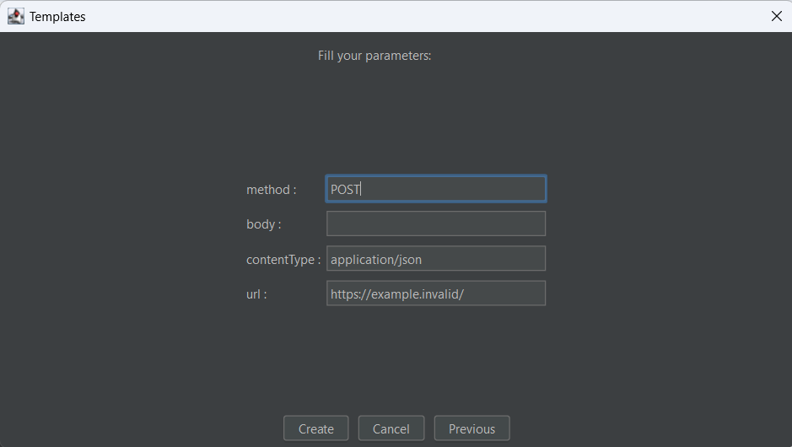The image size is (792, 447).
Task: Click the "body :" label
Action: (263, 224)
